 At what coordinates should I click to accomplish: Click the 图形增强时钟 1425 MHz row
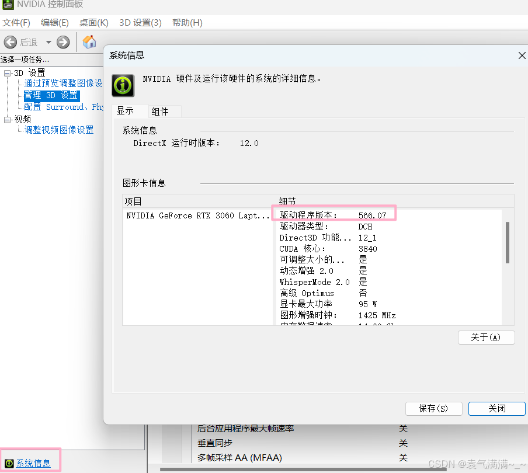(x=338, y=315)
